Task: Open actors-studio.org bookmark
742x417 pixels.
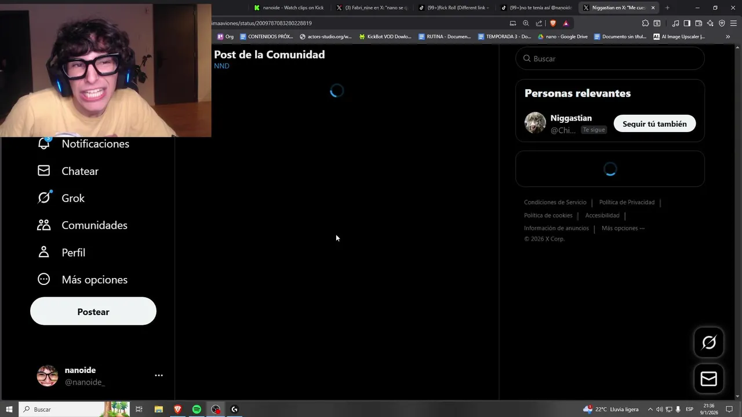Action: pos(326,36)
